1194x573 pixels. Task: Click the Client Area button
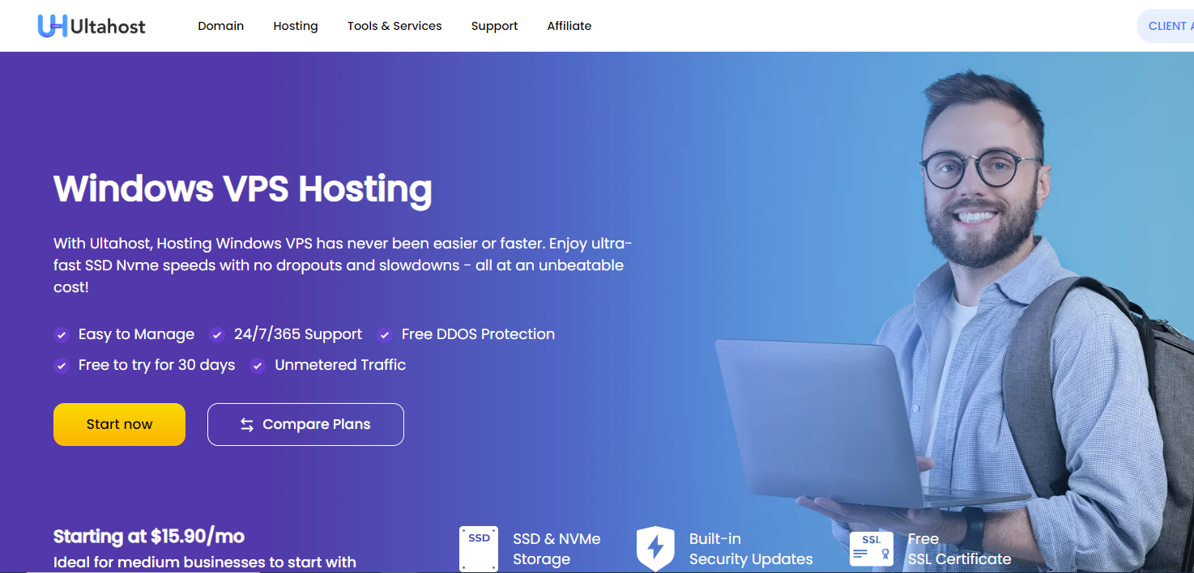click(x=1166, y=26)
